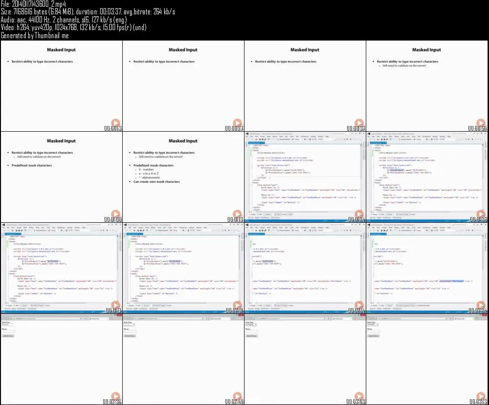This screenshot has width=489, height=405.
Task: Pick the code editor frame at 00:02:14
Action: click(305, 268)
